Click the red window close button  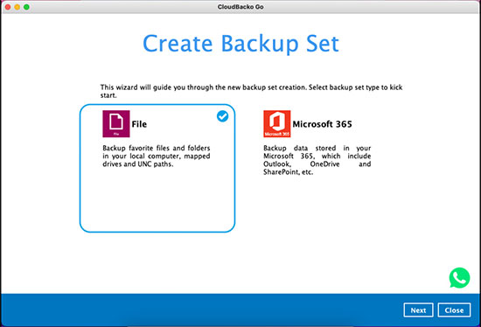tap(8, 7)
